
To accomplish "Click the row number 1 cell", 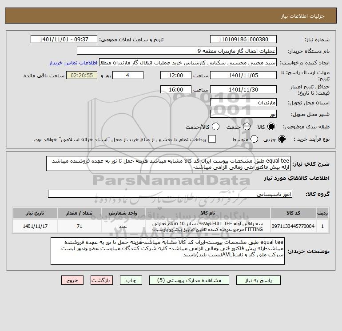I will pos(322,227).
